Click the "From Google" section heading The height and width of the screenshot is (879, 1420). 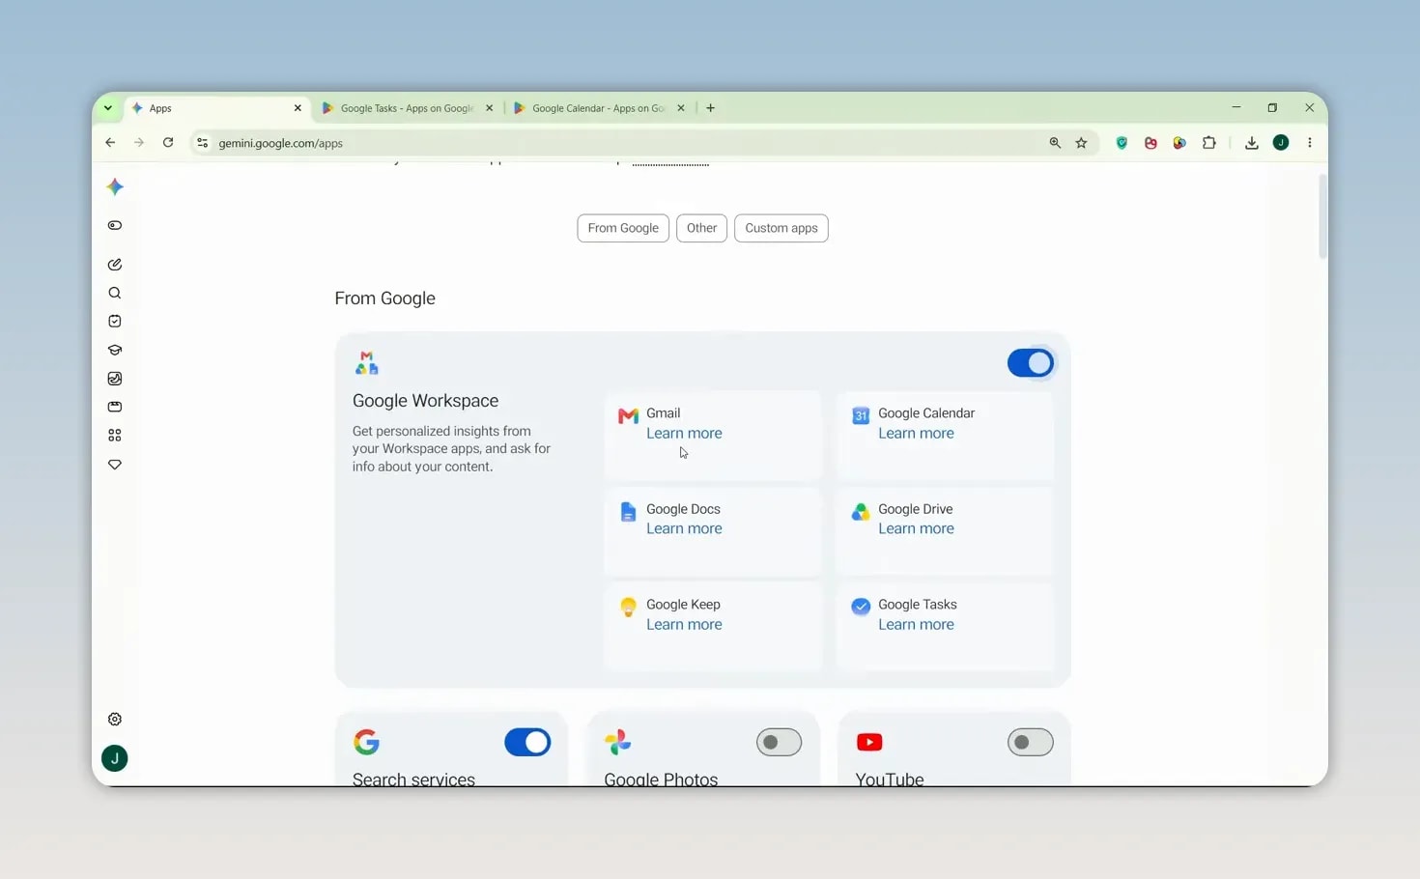(x=384, y=298)
